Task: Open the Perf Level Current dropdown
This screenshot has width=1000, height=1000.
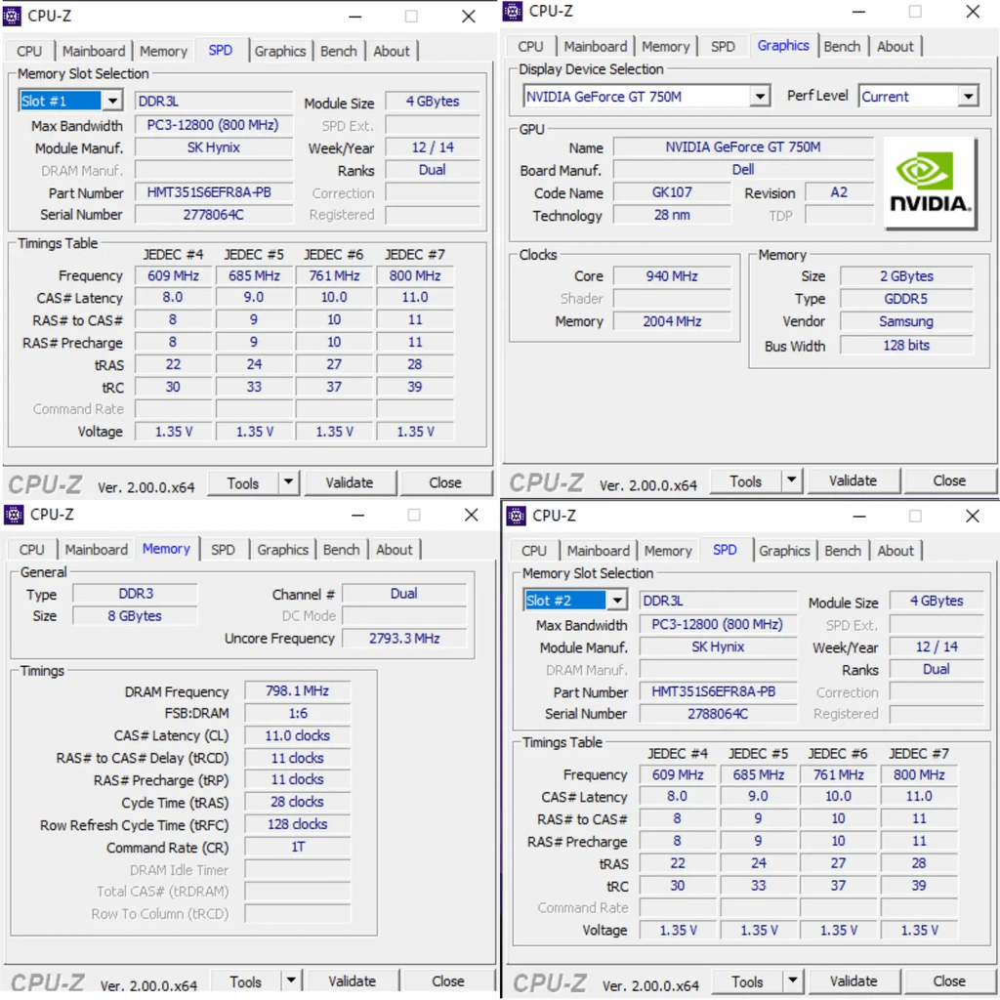Action: pos(968,97)
